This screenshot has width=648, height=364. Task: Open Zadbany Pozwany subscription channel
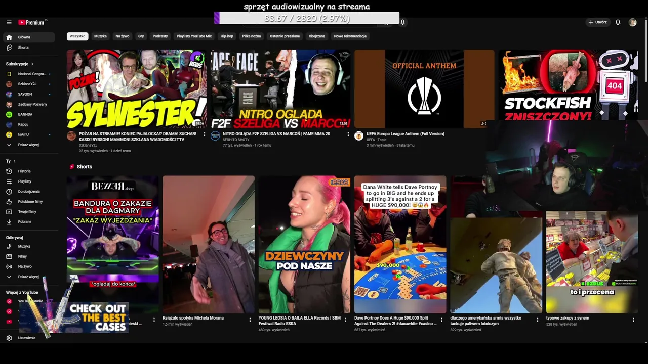coord(30,104)
